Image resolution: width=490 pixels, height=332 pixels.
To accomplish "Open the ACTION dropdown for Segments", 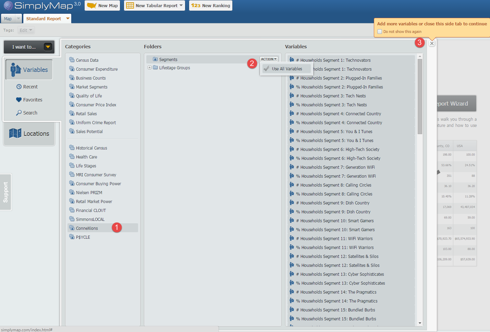I will pos(269,59).
